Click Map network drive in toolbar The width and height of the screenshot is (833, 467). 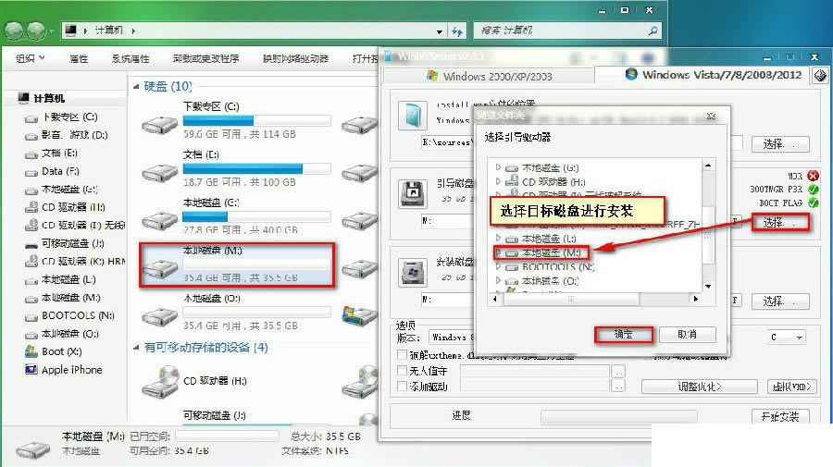[x=295, y=58]
